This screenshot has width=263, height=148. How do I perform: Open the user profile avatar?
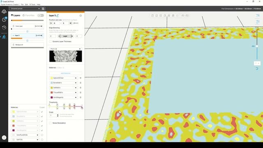click(x=4, y=138)
